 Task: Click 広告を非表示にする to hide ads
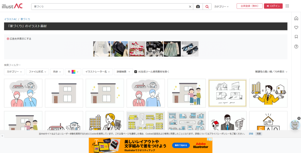(19, 39)
